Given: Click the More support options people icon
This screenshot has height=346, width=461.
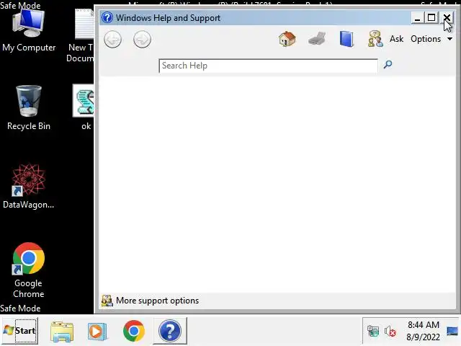Looking at the screenshot, I should coord(107,301).
